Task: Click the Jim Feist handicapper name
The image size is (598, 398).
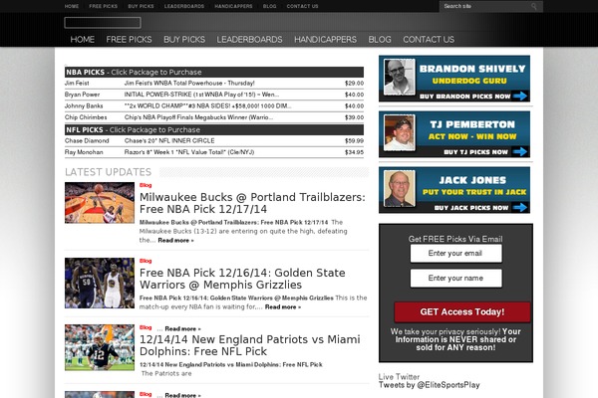Action: 77,83
